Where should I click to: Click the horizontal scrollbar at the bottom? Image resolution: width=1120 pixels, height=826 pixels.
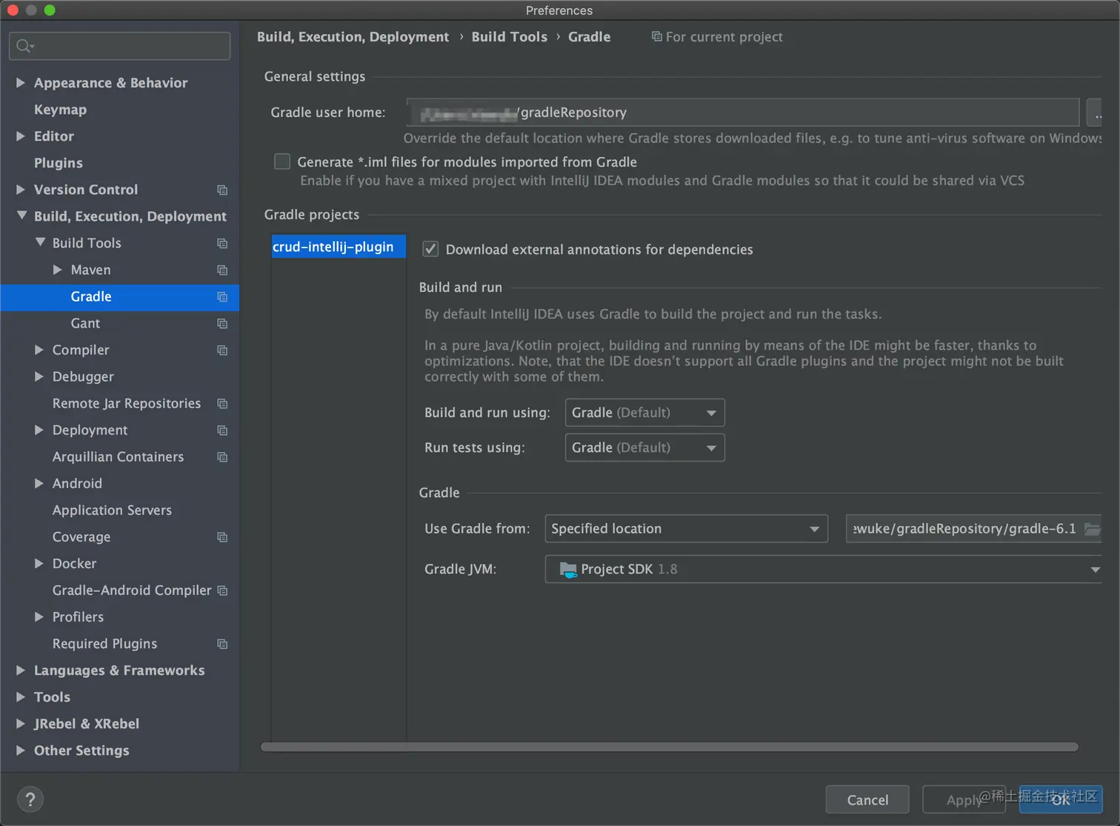[669, 747]
